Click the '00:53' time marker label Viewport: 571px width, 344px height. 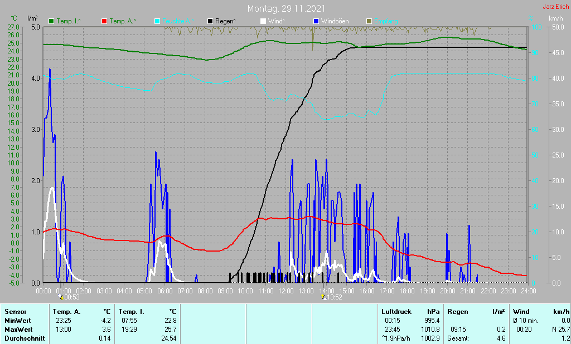tap(72, 297)
